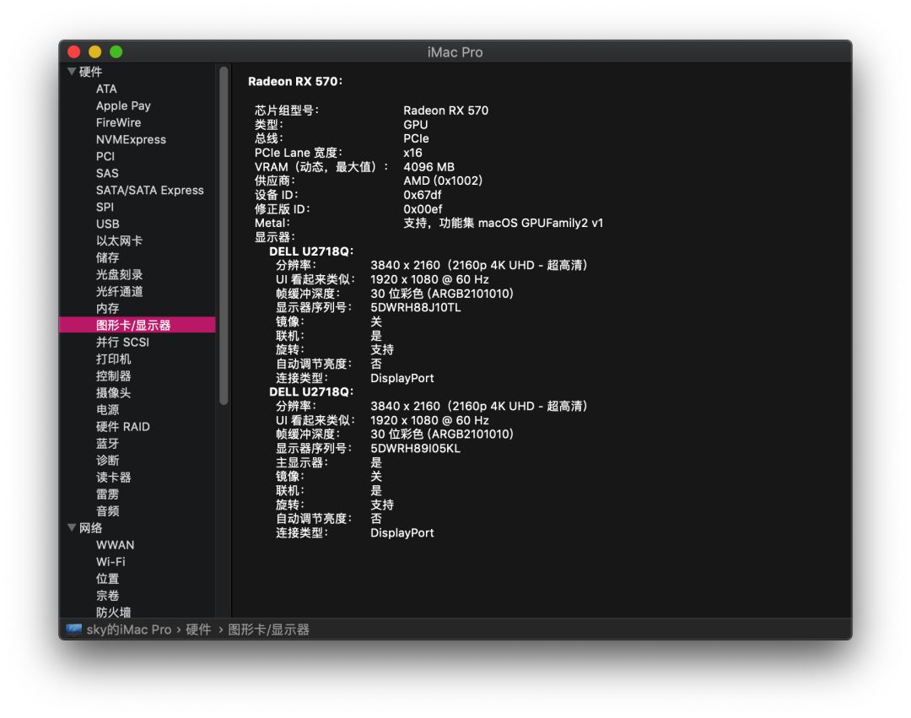Click the 主显示器 label

tap(301, 462)
